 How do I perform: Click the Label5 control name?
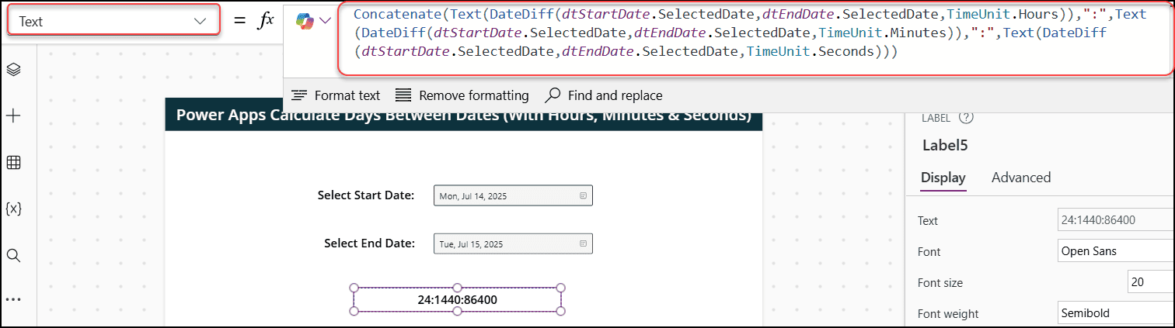point(945,145)
